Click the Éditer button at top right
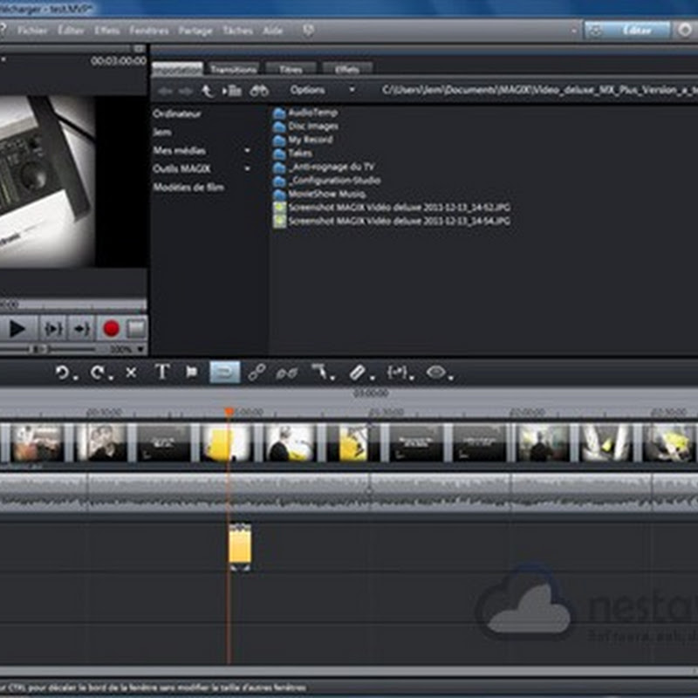Viewport: 698px width, 698px height. click(x=639, y=30)
